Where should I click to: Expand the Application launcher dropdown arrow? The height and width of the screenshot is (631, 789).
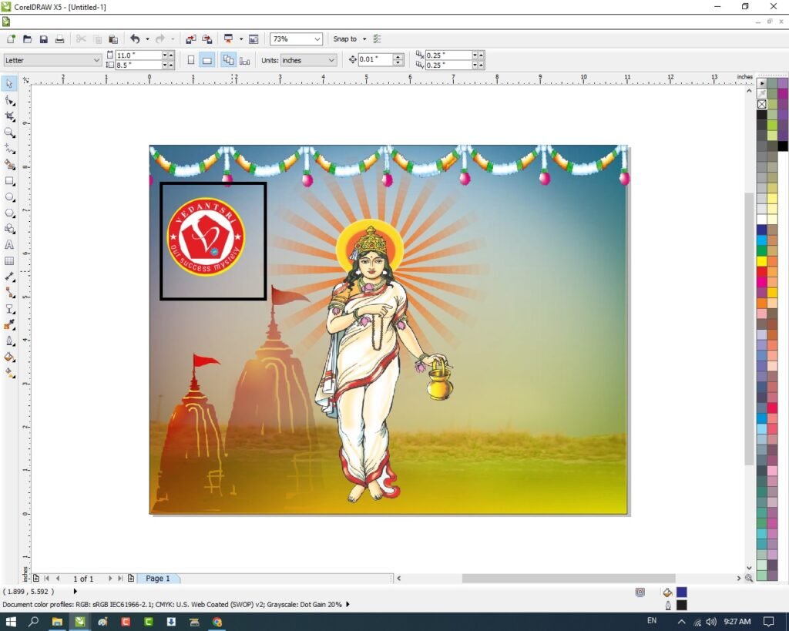pos(240,39)
